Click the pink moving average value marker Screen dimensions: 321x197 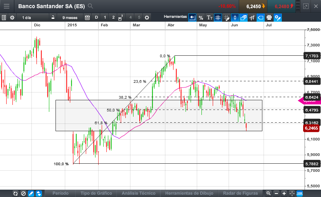click(x=309, y=101)
